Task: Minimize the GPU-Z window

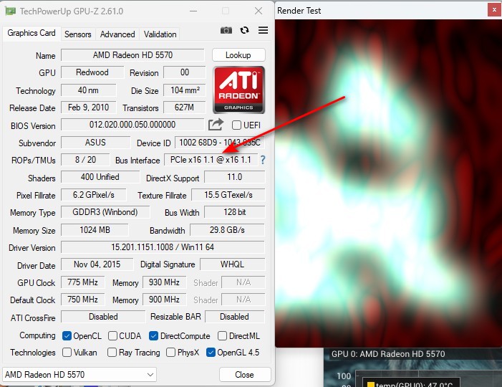Action: (193, 11)
